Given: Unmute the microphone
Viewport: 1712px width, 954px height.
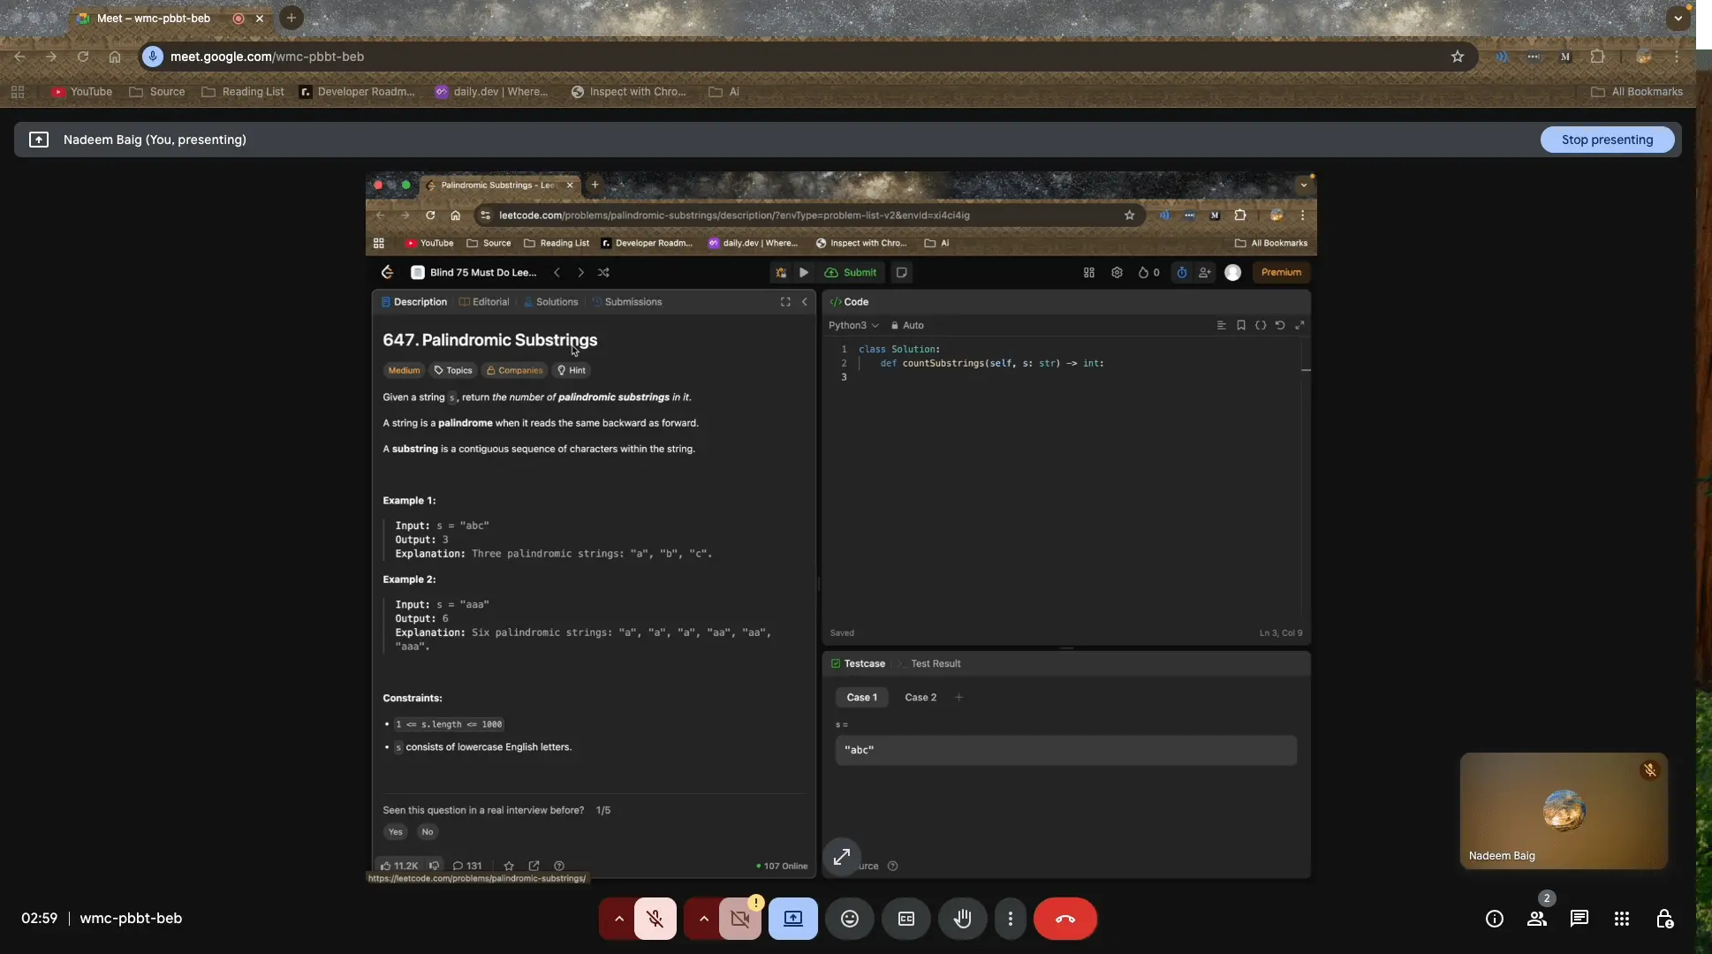Looking at the screenshot, I should click(x=654, y=919).
